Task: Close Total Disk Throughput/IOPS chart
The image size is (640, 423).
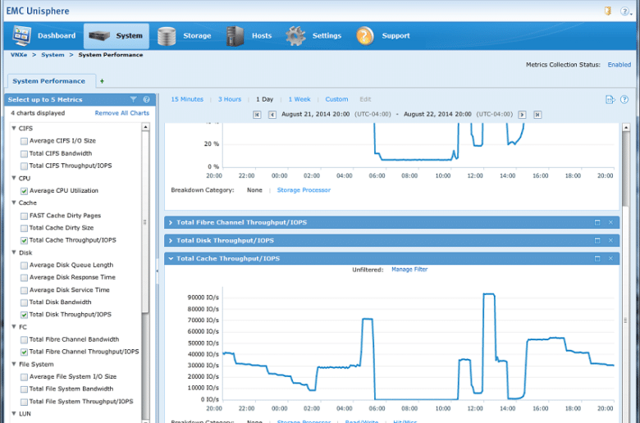Action: pos(610,240)
